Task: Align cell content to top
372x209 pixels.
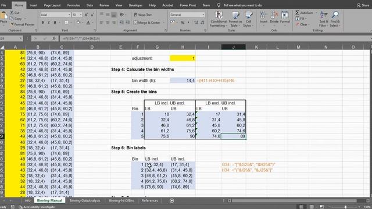Action: pyautogui.click(x=102, y=15)
